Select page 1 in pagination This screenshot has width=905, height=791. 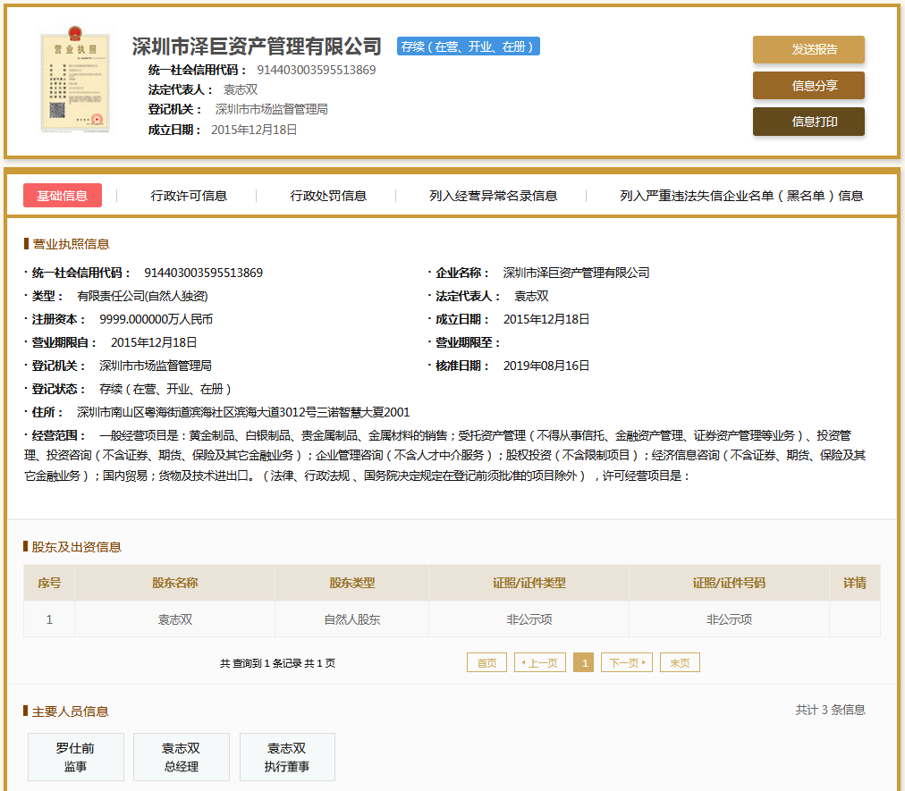[x=584, y=662]
